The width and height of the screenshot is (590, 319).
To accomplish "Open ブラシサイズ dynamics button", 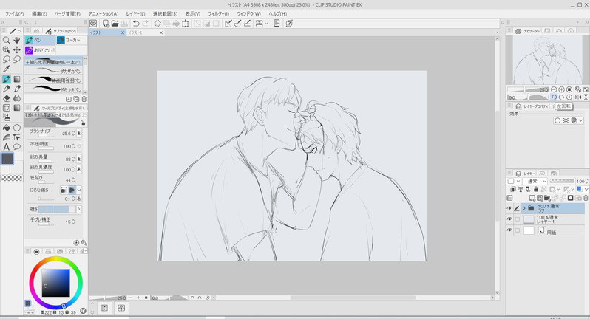I will point(78,133).
